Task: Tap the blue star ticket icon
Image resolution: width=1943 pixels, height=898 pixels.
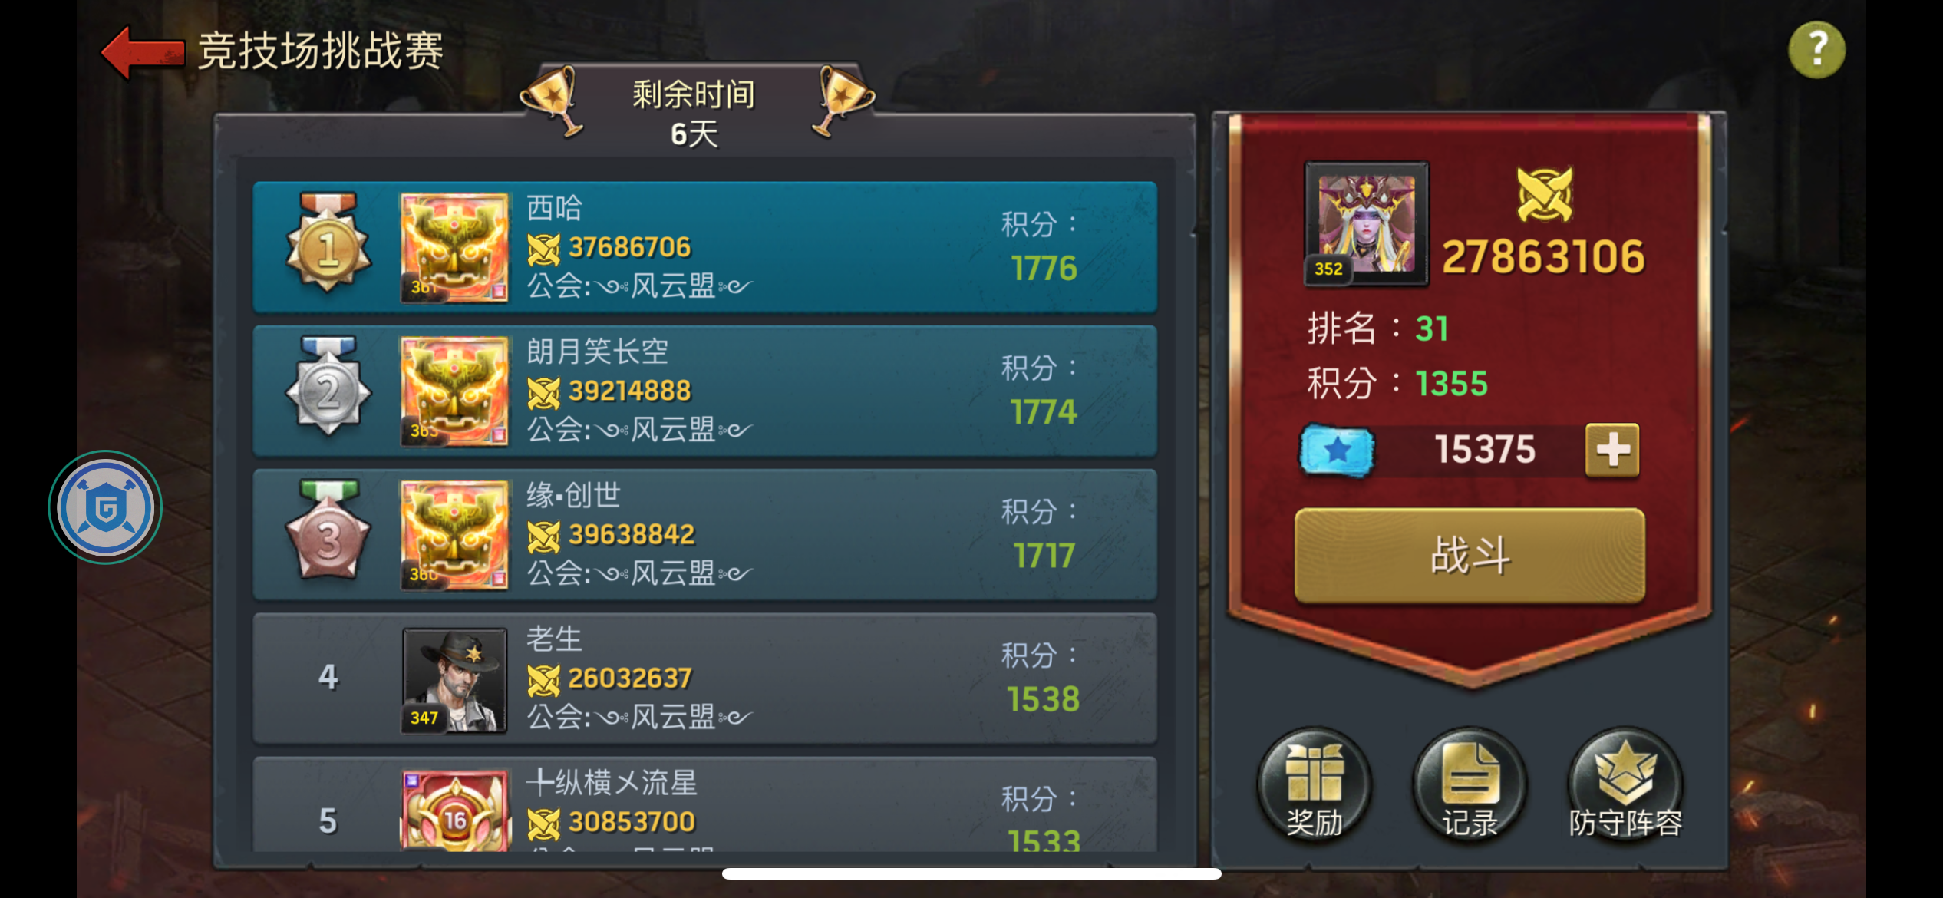Action: pos(1337,450)
